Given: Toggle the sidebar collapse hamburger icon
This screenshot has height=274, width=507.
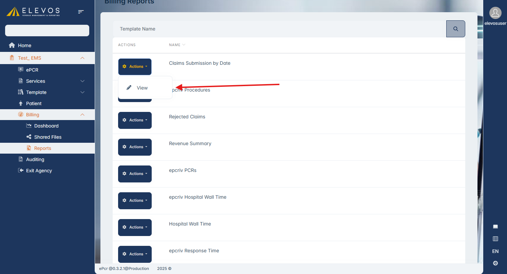Looking at the screenshot, I should pyautogui.click(x=81, y=12).
